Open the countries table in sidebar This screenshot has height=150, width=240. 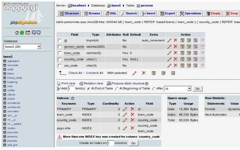click(13, 111)
